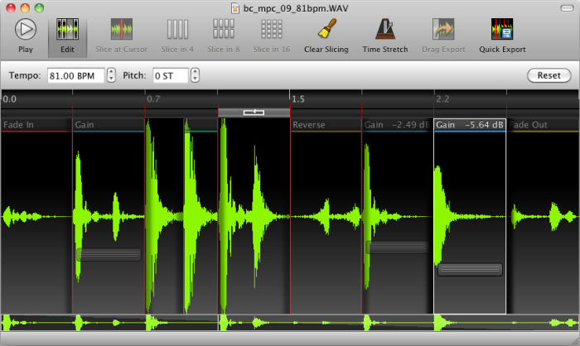
Task: Click the 0.7 ruler marker
Action: [153, 99]
